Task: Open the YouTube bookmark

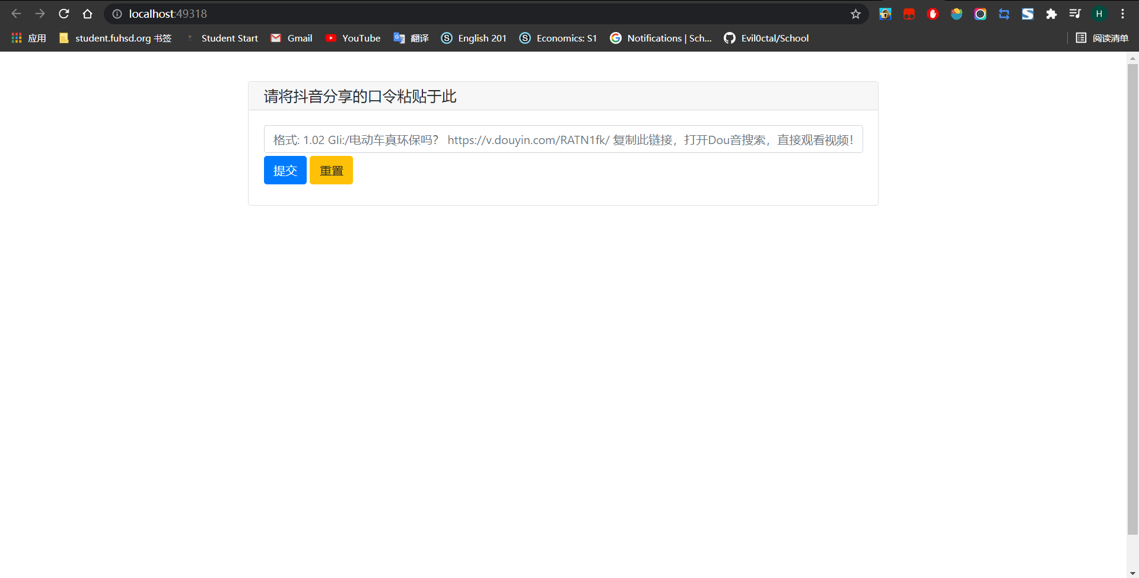Action: (353, 38)
